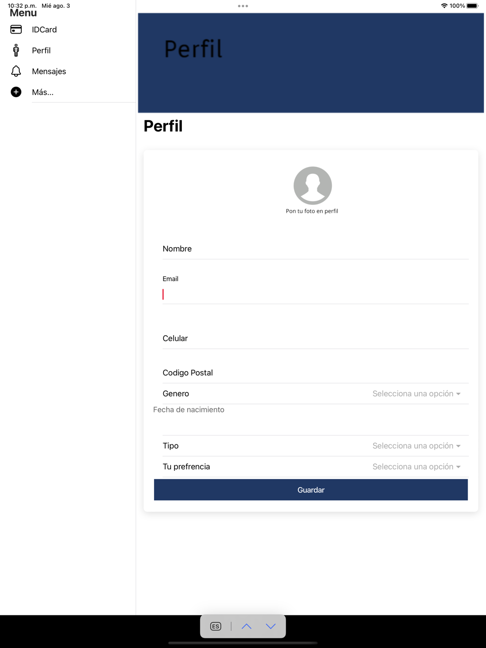Open the Tipo option dropdown

point(417,446)
